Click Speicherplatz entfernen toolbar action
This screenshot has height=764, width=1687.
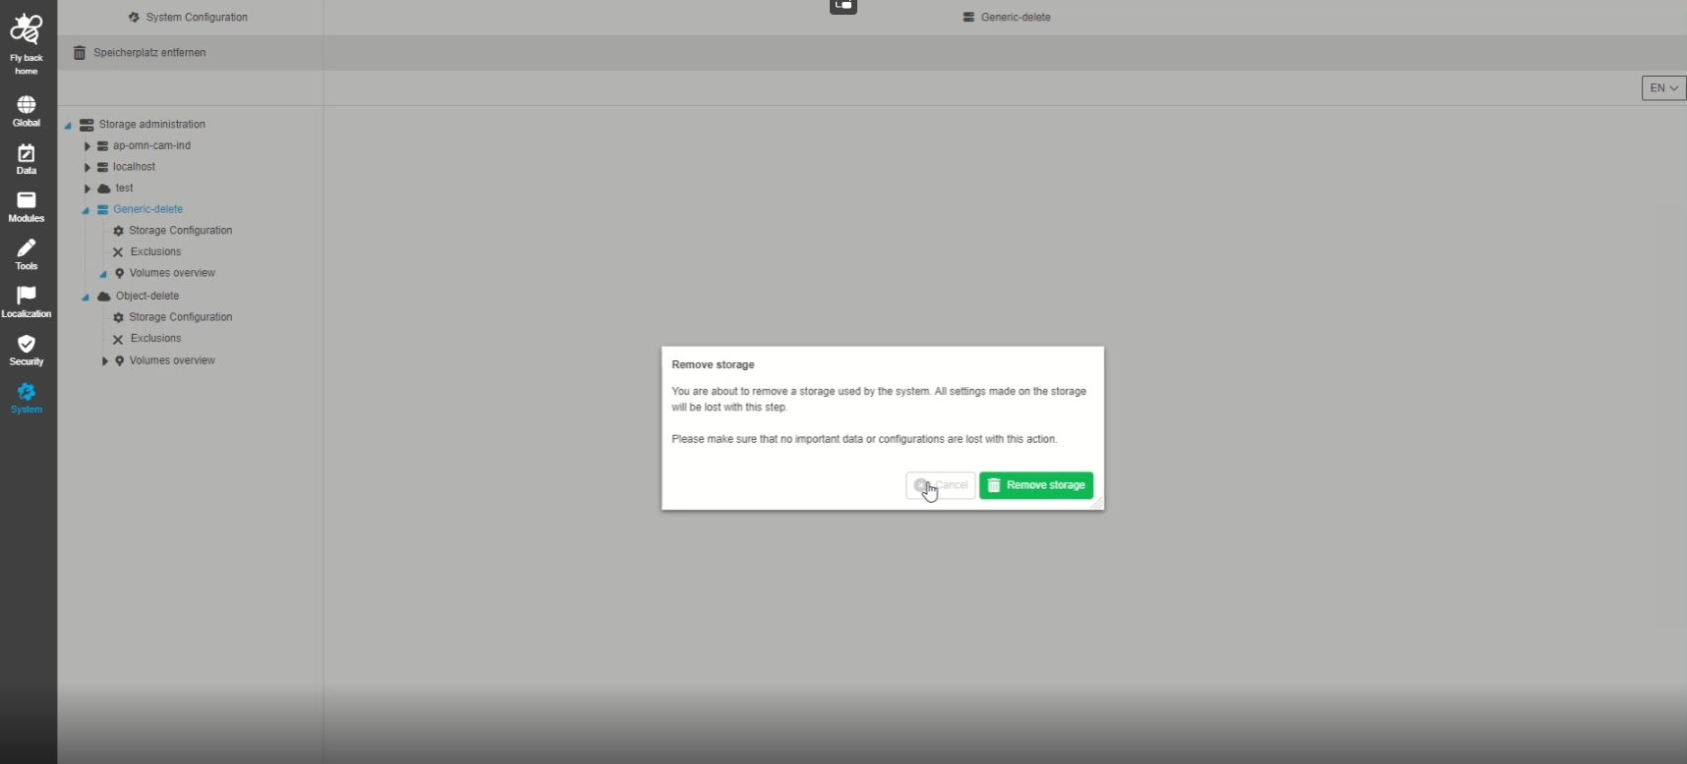[140, 53]
